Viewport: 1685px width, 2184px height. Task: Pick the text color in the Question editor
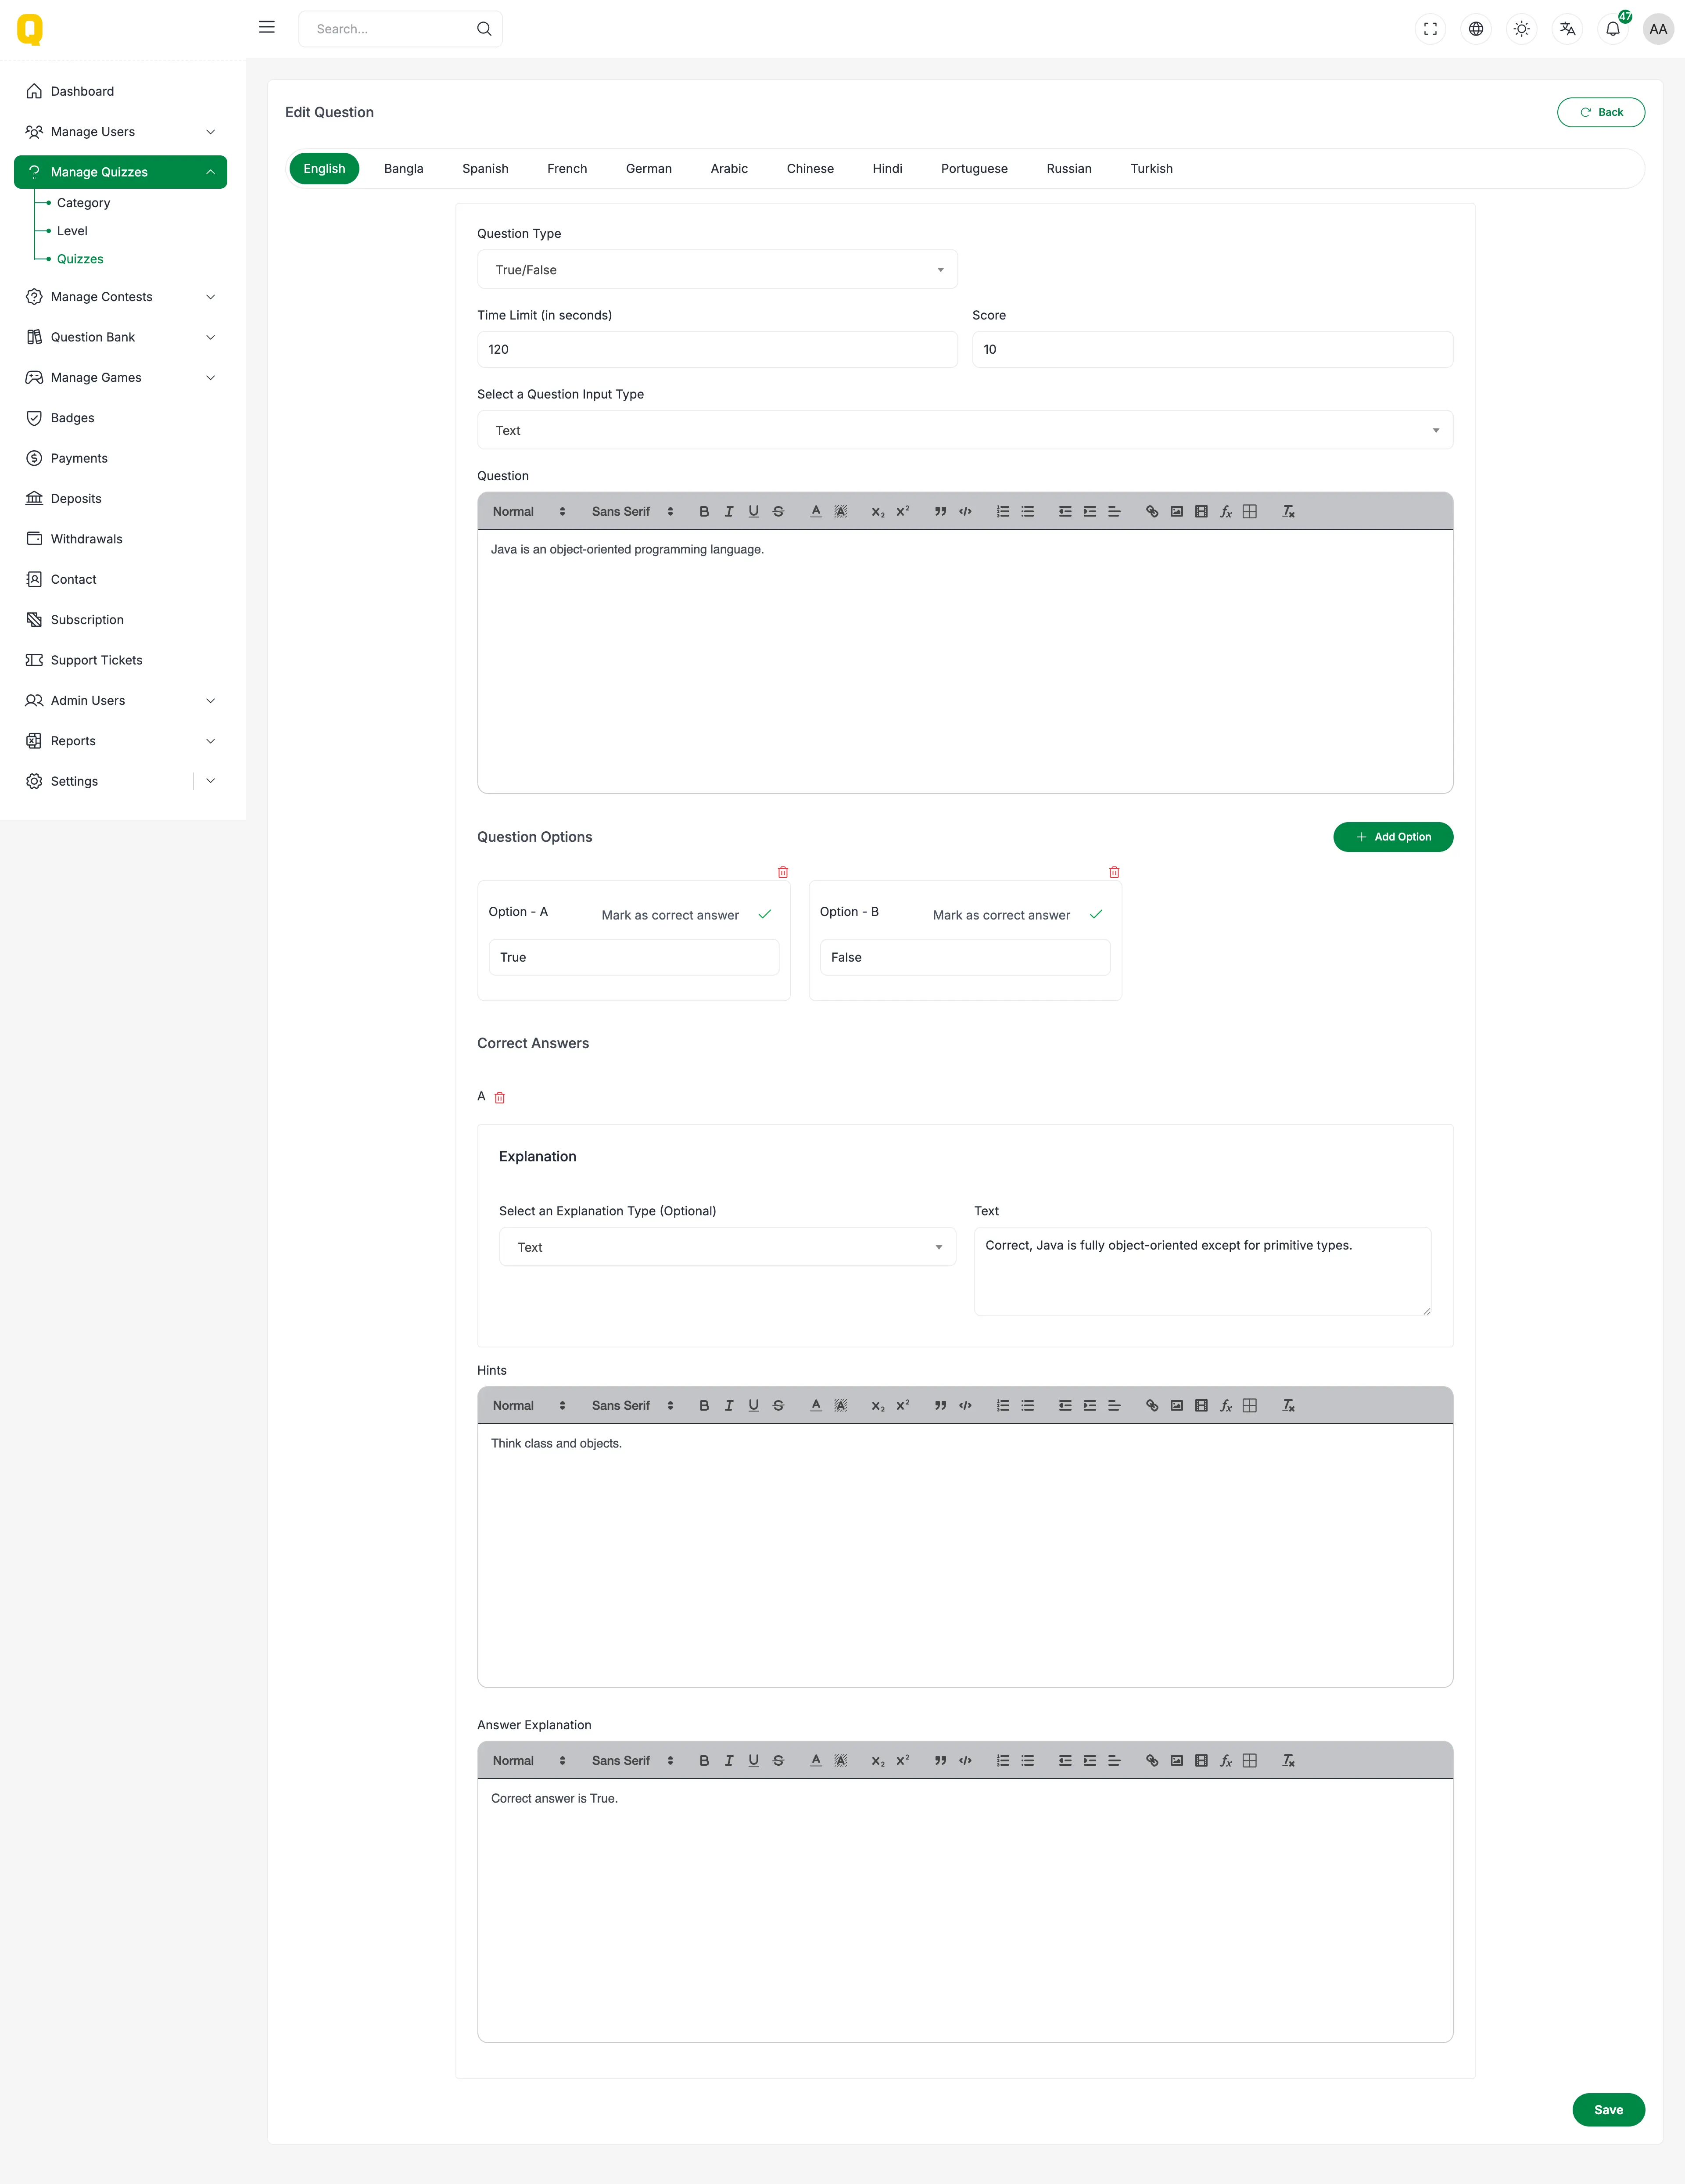816,511
